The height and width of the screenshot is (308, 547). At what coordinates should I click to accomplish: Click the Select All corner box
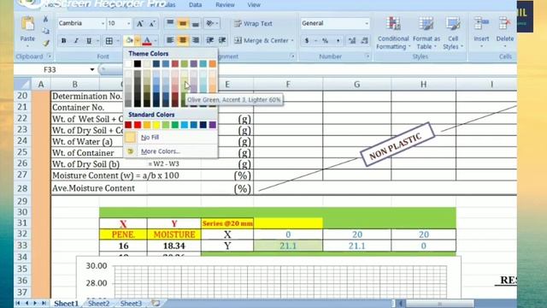[23, 84]
